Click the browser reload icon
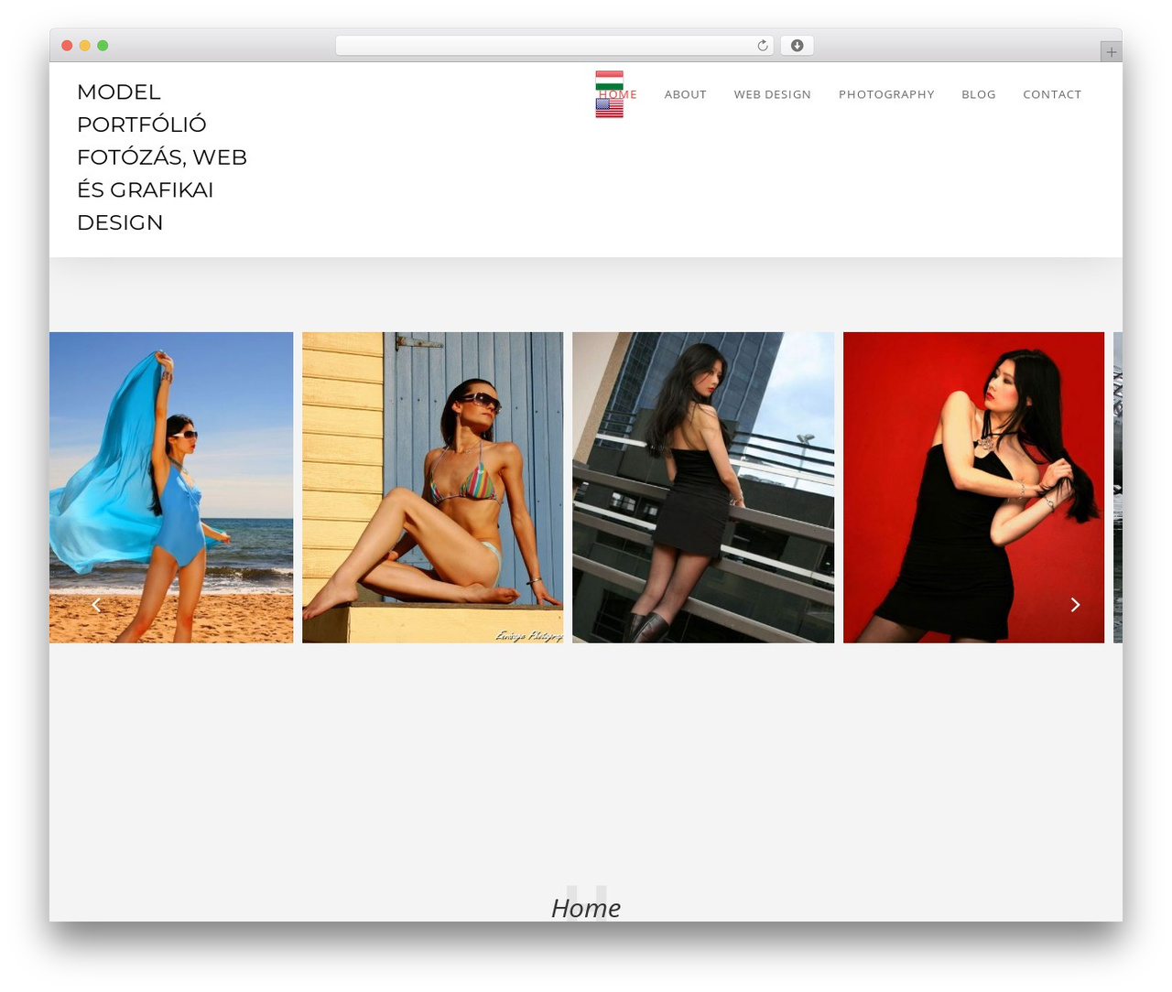The image size is (1172, 992). [762, 46]
